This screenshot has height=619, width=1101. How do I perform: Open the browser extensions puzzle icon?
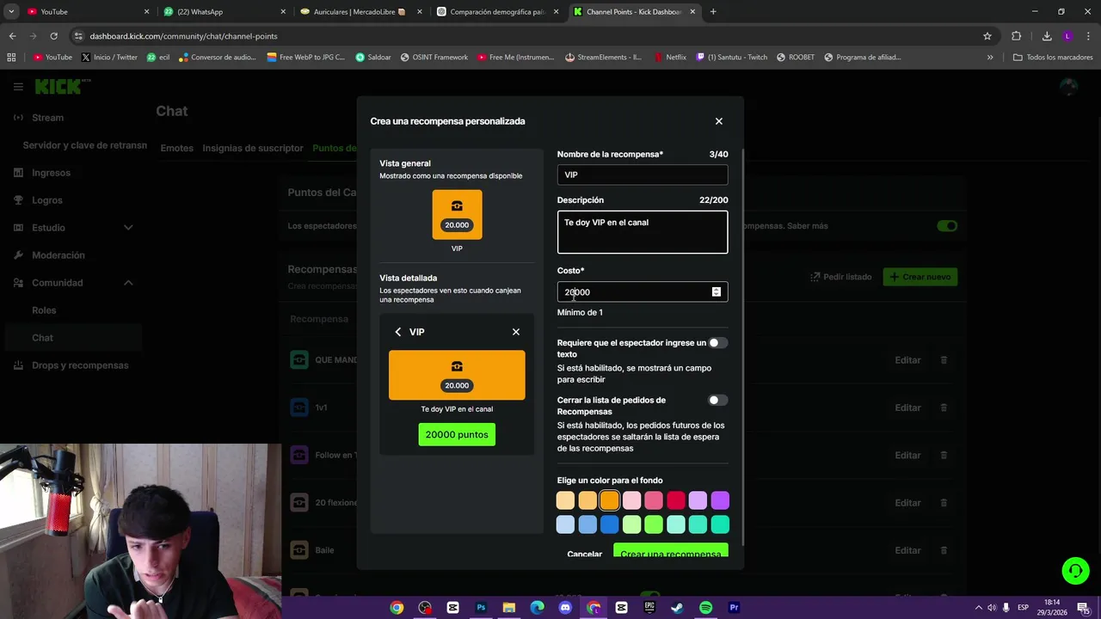[1016, 36]
